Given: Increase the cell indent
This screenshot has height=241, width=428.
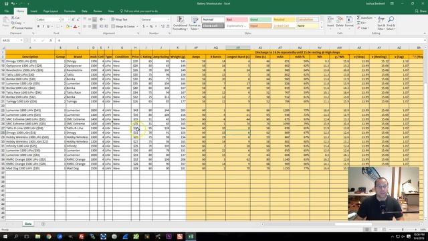Looking at the screenshot, I should click(x=106, y=27).
